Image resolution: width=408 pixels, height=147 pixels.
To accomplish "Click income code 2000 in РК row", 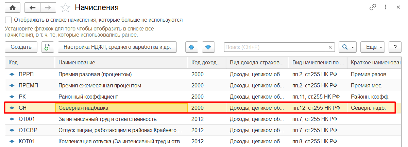I will click(x=207, y=97).
